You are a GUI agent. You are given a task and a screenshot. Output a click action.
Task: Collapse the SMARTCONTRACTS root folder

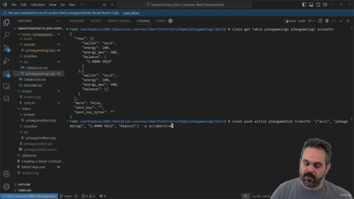click(39, 28)
